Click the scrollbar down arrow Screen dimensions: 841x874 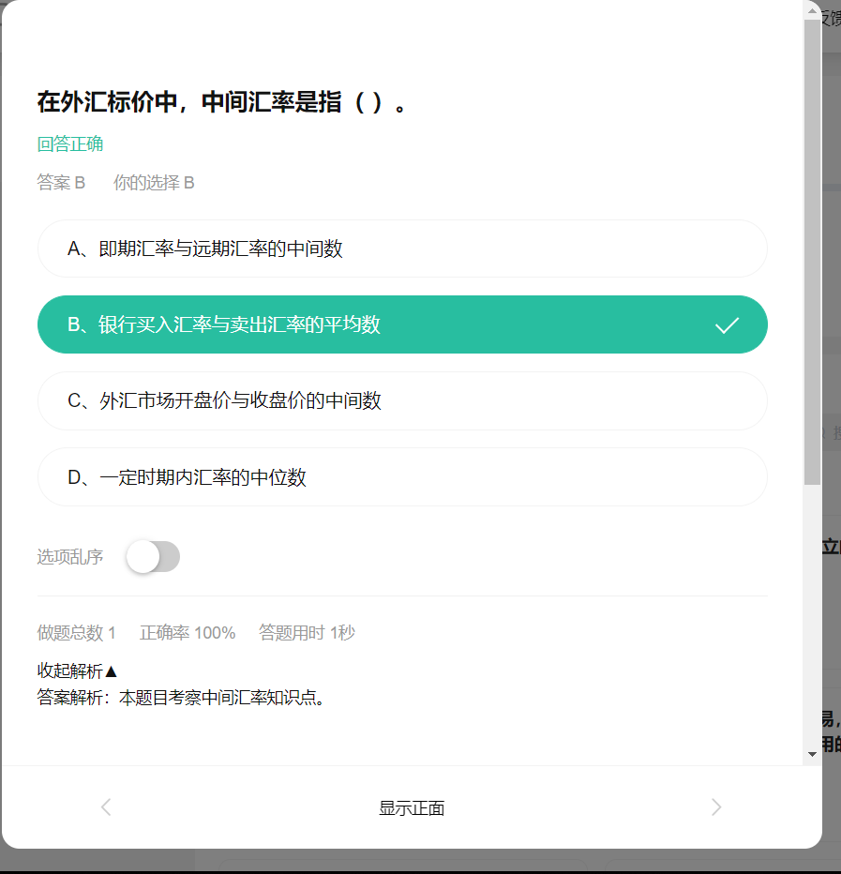[812, 754]
